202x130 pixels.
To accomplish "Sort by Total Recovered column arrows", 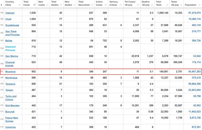I will pyautogui.click(x=92, y=5).
